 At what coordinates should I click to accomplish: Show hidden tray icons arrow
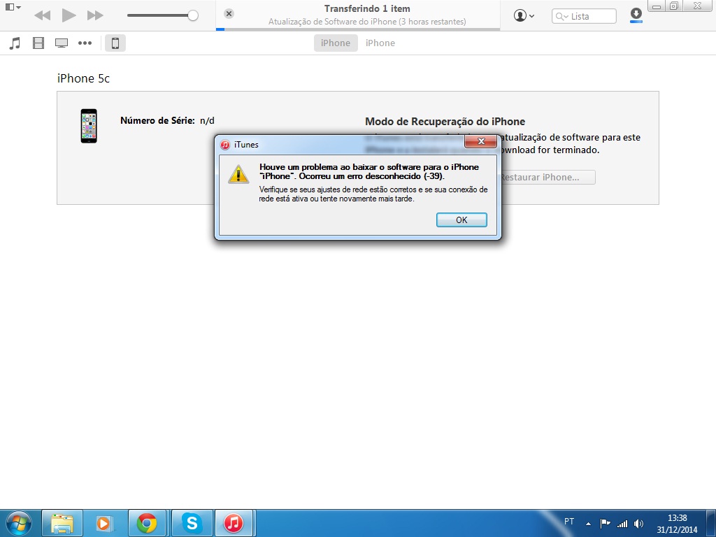[589, 524]
